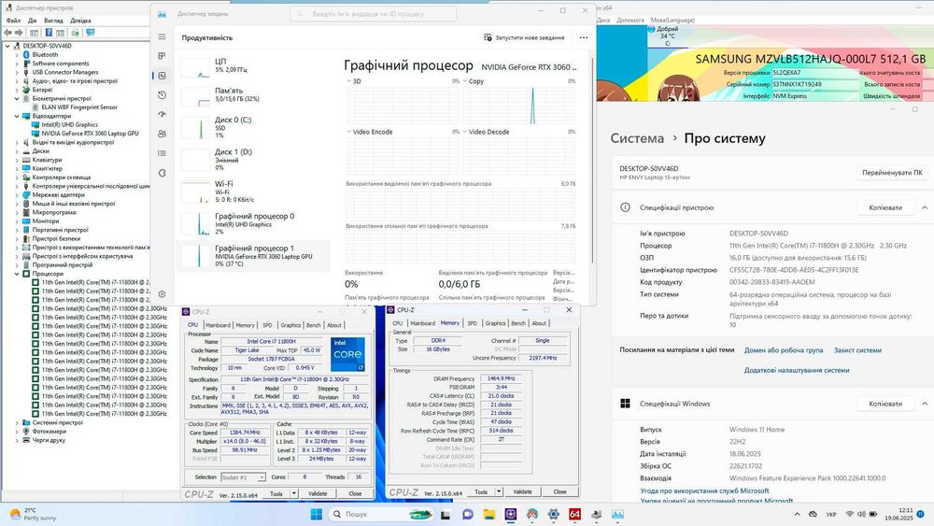This screenshot has height=526, width=934.
Task: Collapse Процесори node in Device Manager
Action: [x=17, y=274]
